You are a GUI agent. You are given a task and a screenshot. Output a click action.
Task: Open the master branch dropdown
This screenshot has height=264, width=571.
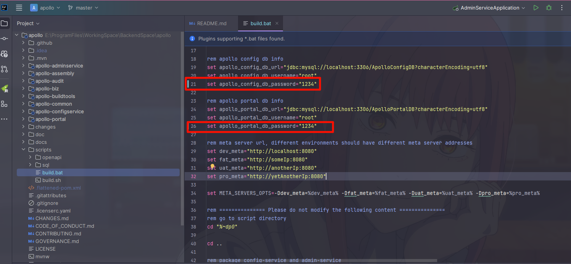coord(83,8)
